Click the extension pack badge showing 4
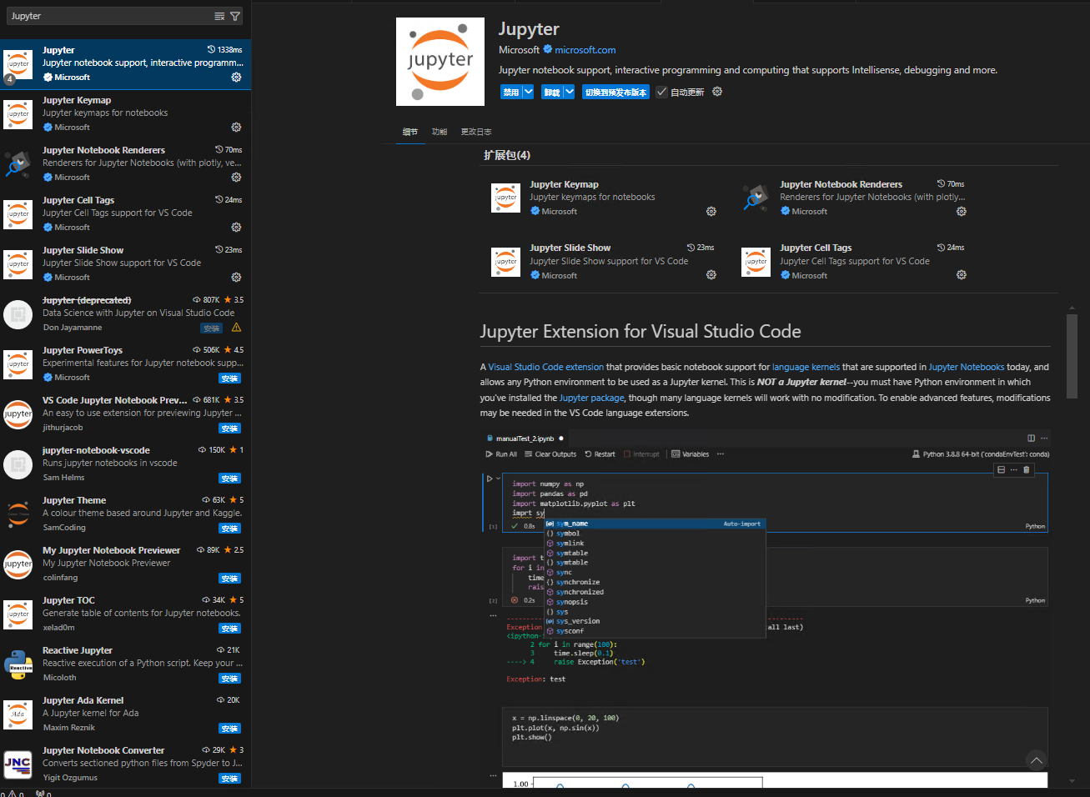This screenshot has height=797, width=1090. click(x=9, y=79)
